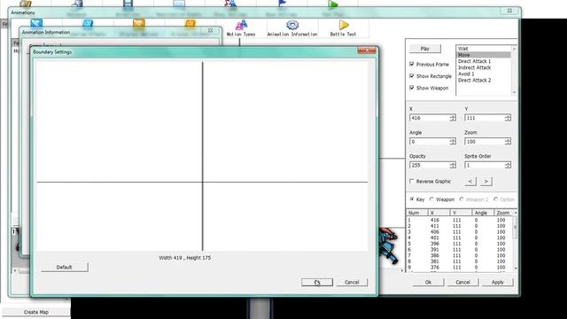567x319 pixels.
Task: Click Apply in the Animations window
Action: click(498, 282)
